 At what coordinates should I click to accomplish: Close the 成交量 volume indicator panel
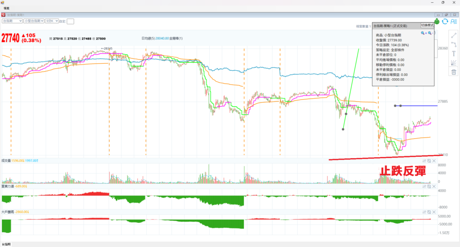tap(435, 160)
